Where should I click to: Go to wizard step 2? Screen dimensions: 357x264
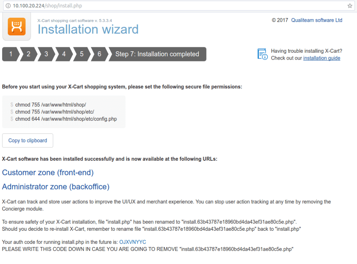point(29,54)
